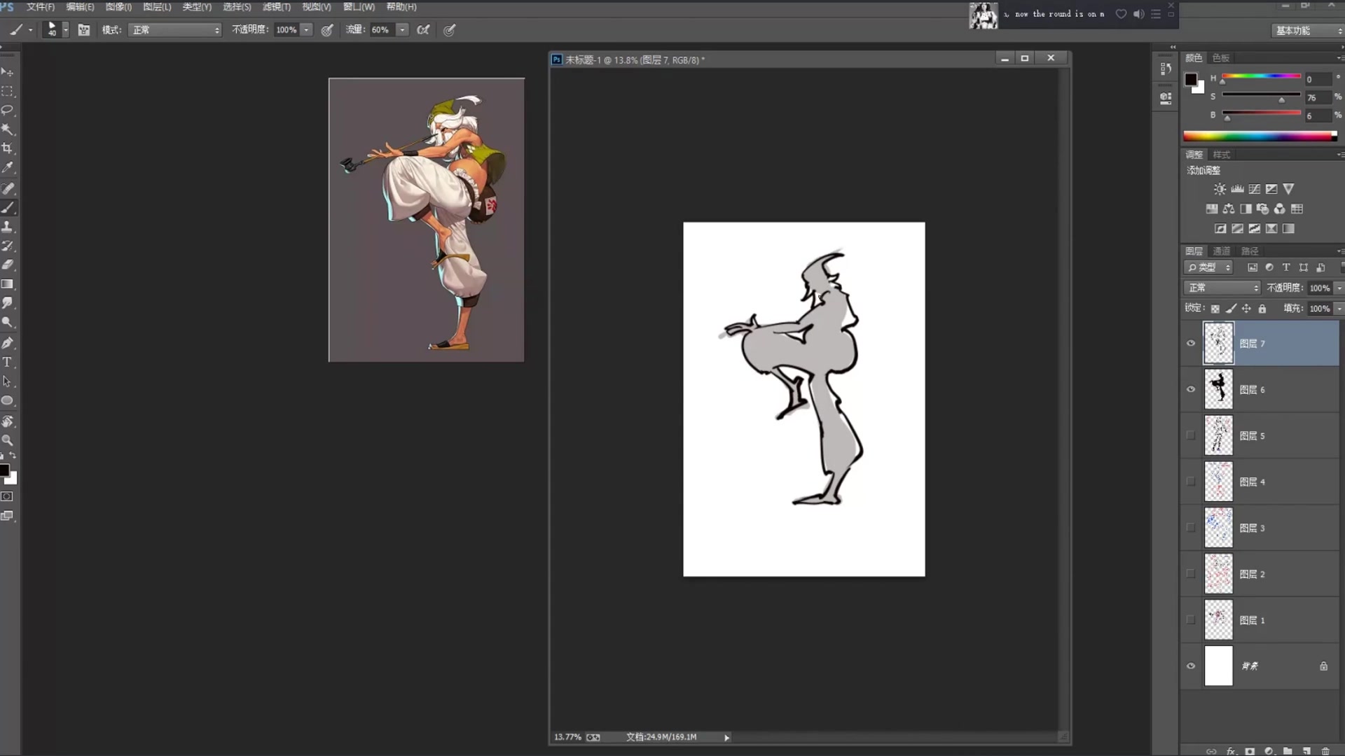Select the Move tool
The height and width of the screenshot is (756, 1345).
(x=8, y=72)
